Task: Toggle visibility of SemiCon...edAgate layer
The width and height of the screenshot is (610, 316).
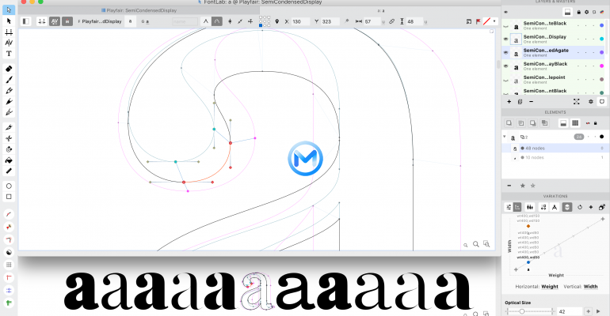Action: tap(505, 52)
